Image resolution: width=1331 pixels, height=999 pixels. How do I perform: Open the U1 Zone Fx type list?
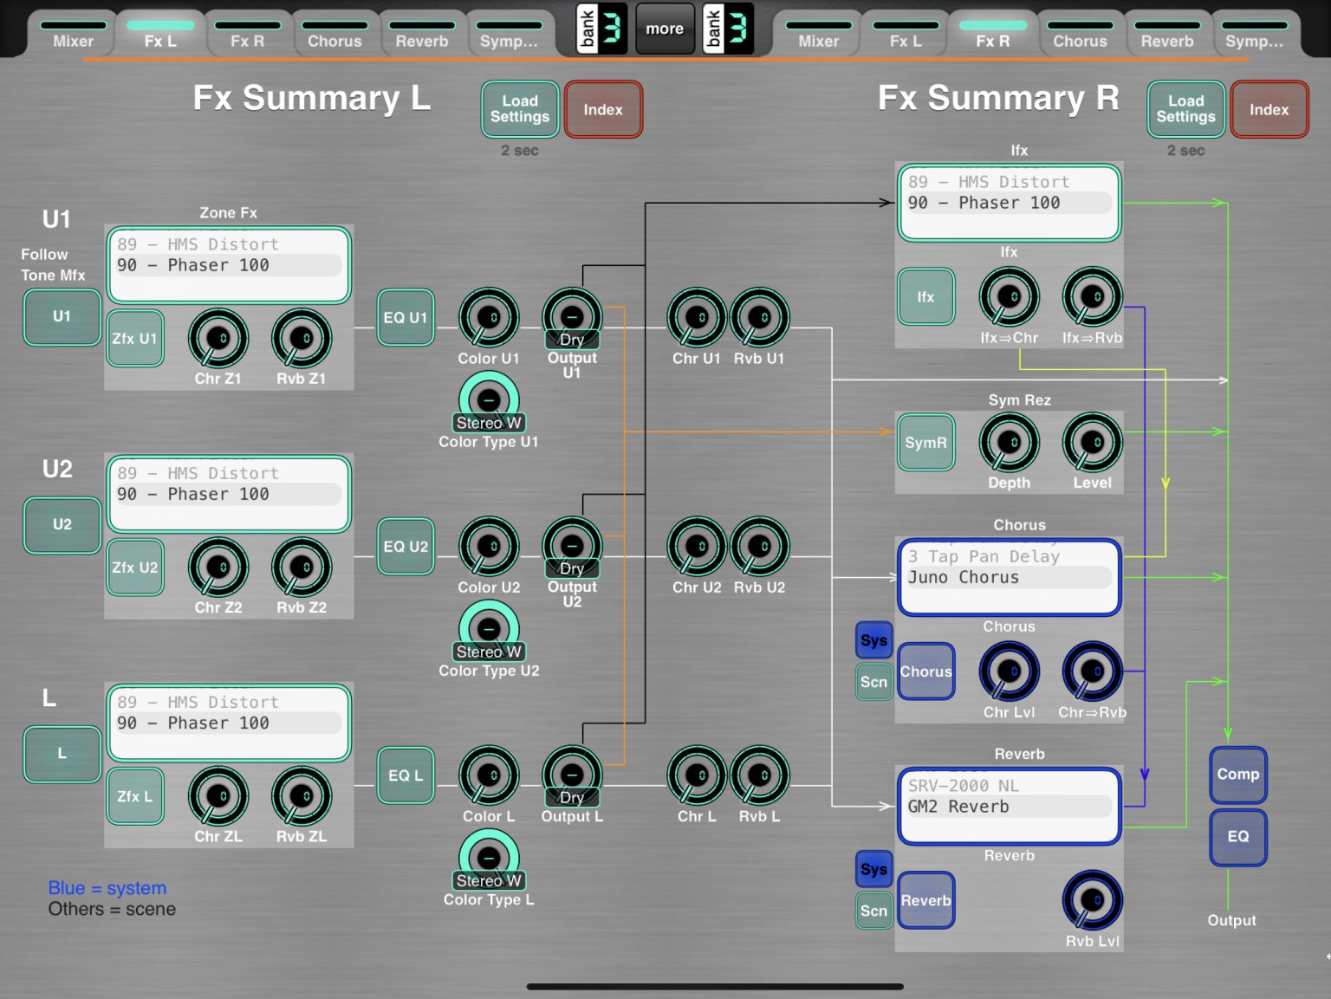[229, 265]
